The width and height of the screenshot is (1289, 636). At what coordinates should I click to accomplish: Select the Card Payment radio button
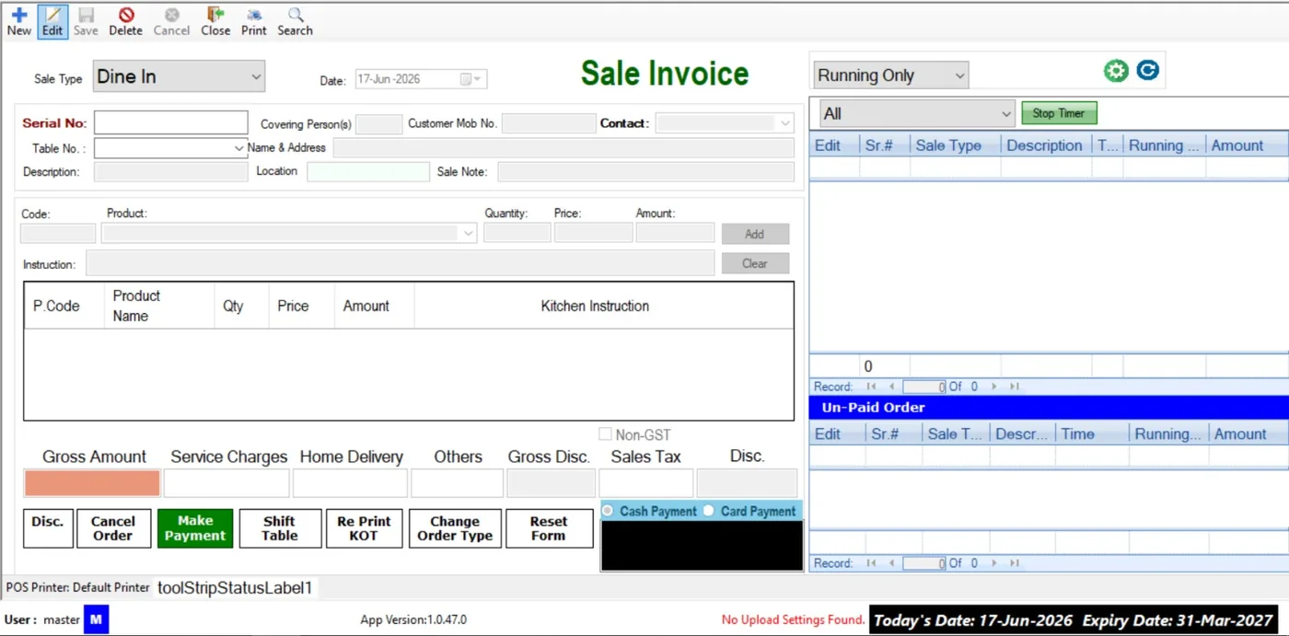[709, 511]
